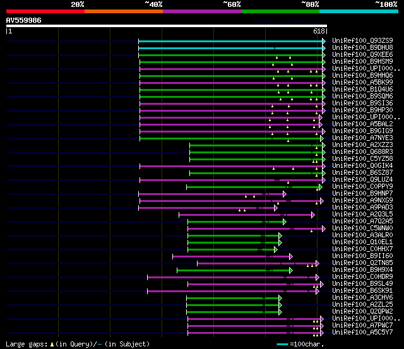Click the arrowhead ending the B9II60 alignment
Screen dimensions: 404x349
291,256
